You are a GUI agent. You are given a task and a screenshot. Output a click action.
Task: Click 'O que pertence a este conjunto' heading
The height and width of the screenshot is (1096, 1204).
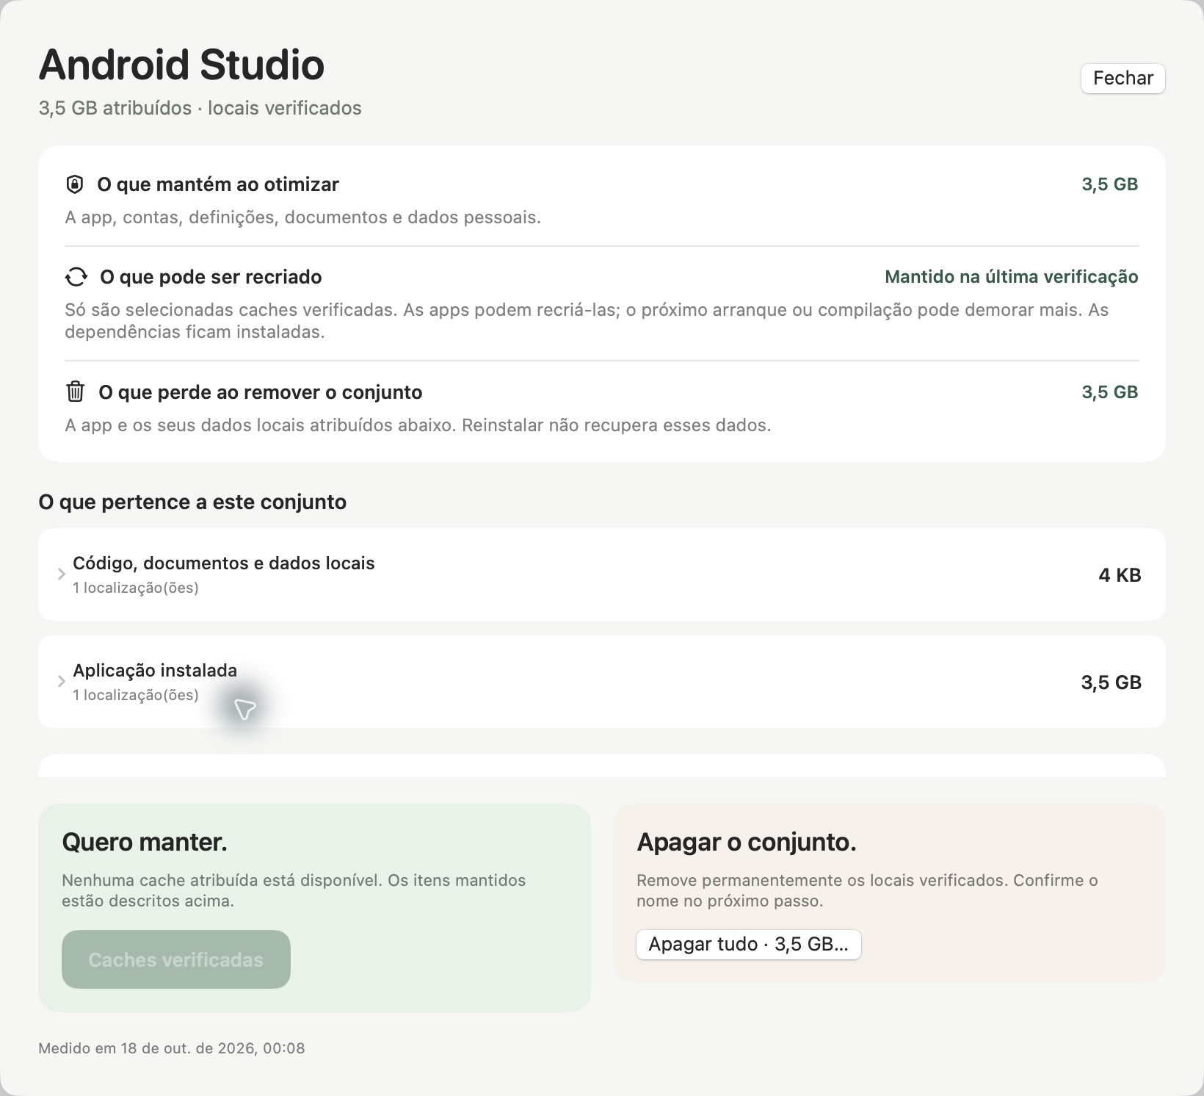click(192, 502)
